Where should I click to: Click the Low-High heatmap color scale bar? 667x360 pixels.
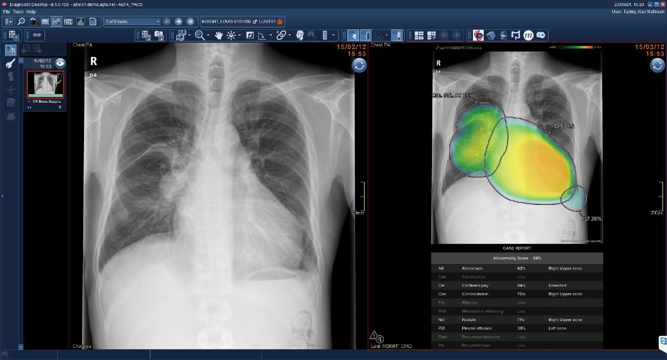click(x=575, y=47)
